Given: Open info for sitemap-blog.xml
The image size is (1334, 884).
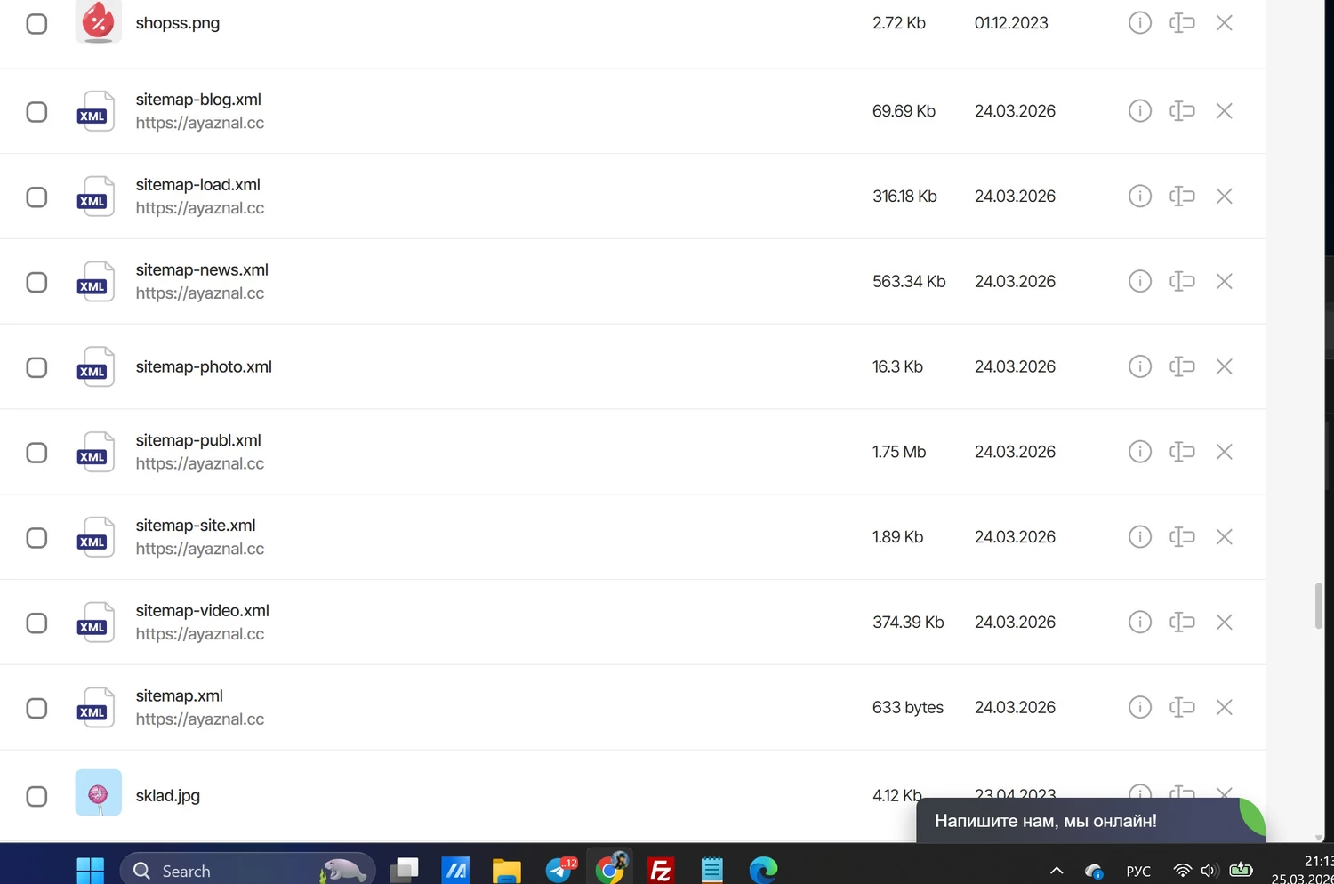Looking at the screenshot, I should click(1139, 111).
